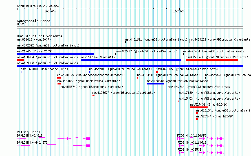Open the esv21700 (Conrad2009) label
The image size is (251, 156).
point(35,52)
